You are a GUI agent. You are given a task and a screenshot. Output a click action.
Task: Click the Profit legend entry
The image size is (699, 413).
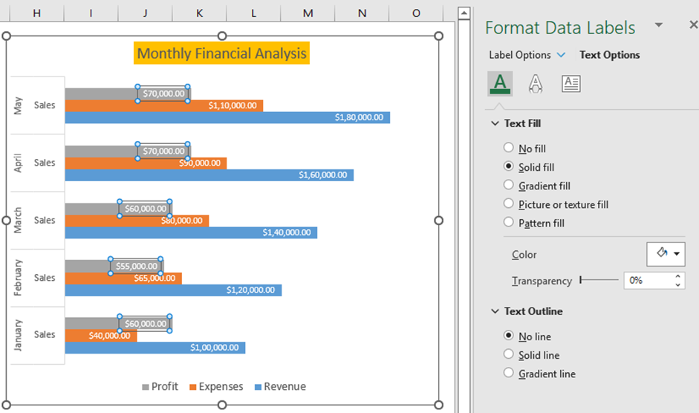point(160,387)
